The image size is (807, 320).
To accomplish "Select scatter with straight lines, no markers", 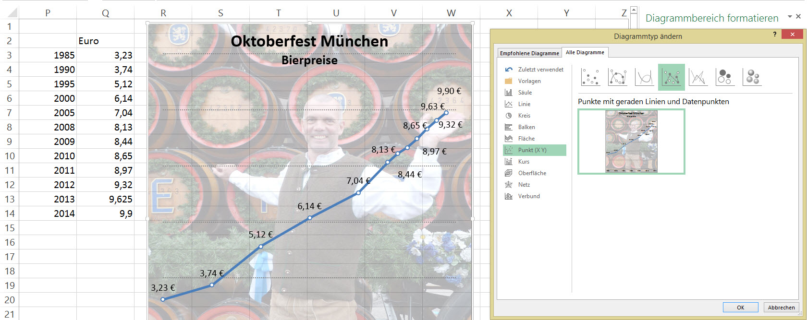I will pos(698,77).
